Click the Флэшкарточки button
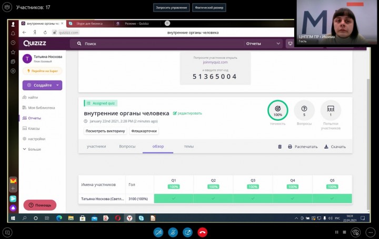Screen dimensions: 379x239 coord(144,131)
